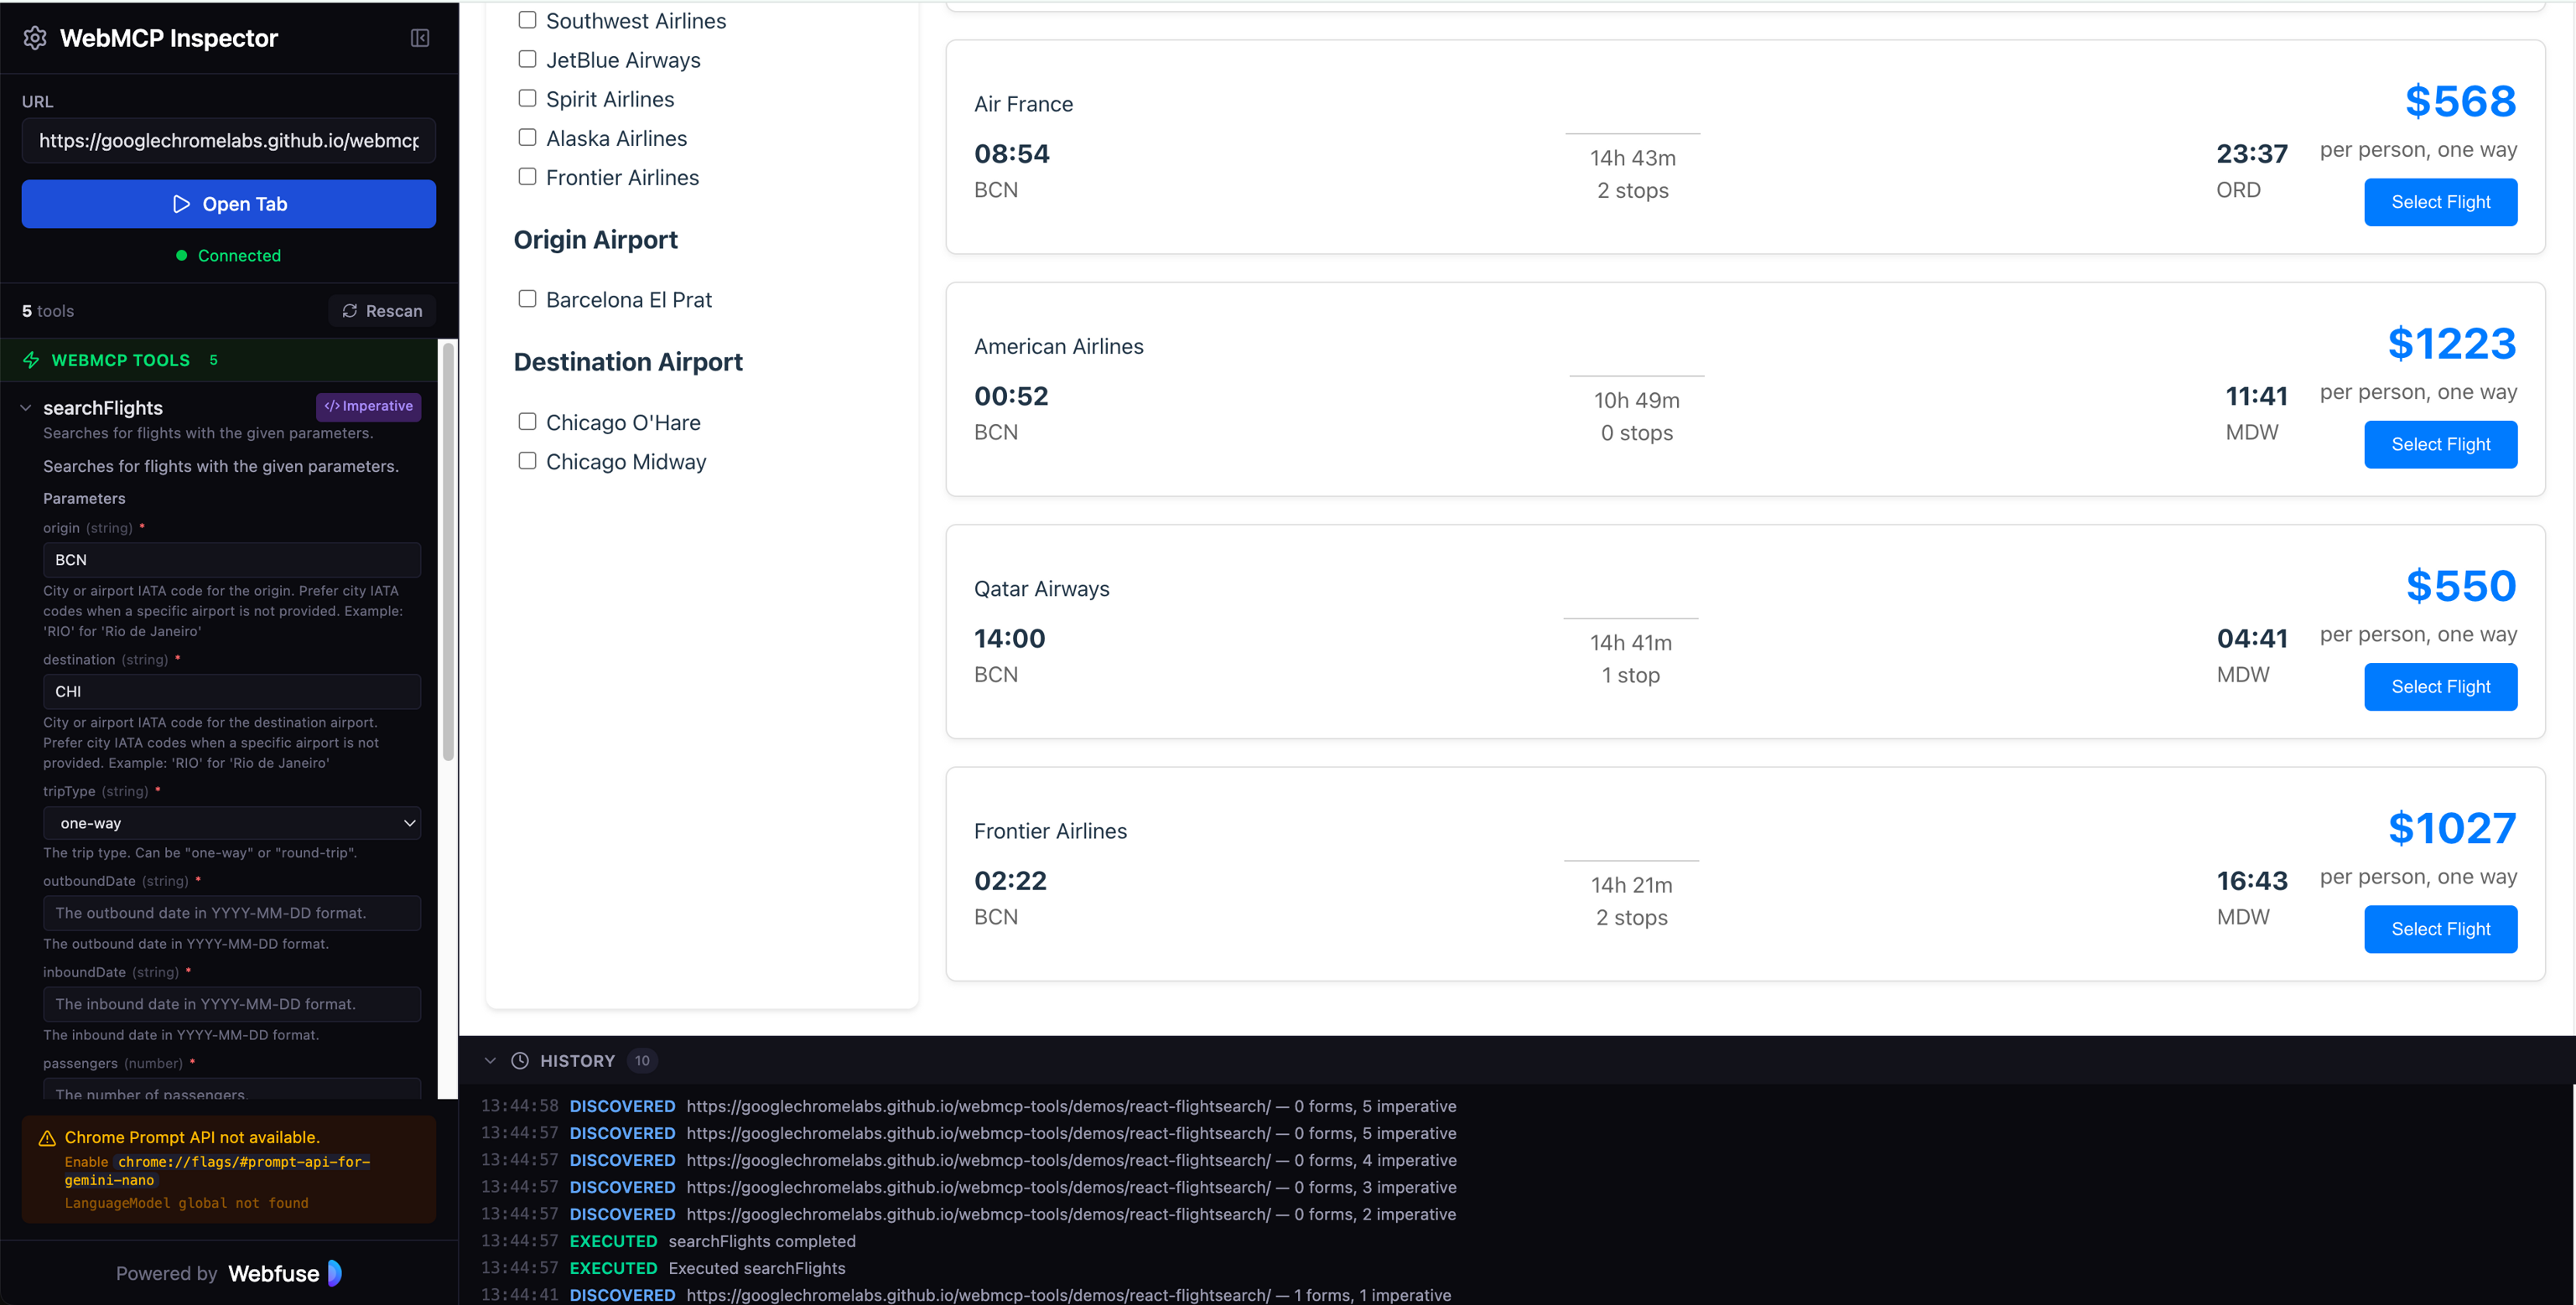Click the HISTORY panel header label
The width and height of the screenshot is (2576, 1305).
[x=577, y=1061]
